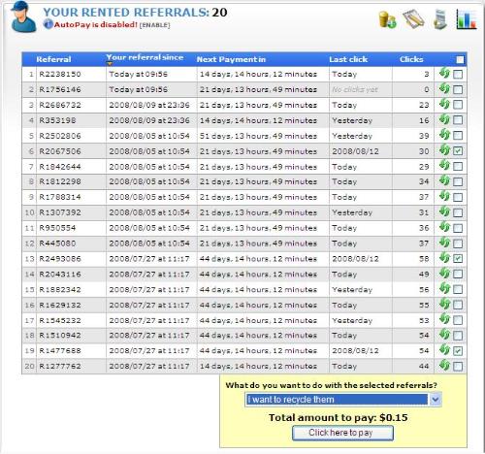The width and height of the screenshot is (485, 454).
Task: Click recycle icon for referral R1545232
Action: pos(444,320)
